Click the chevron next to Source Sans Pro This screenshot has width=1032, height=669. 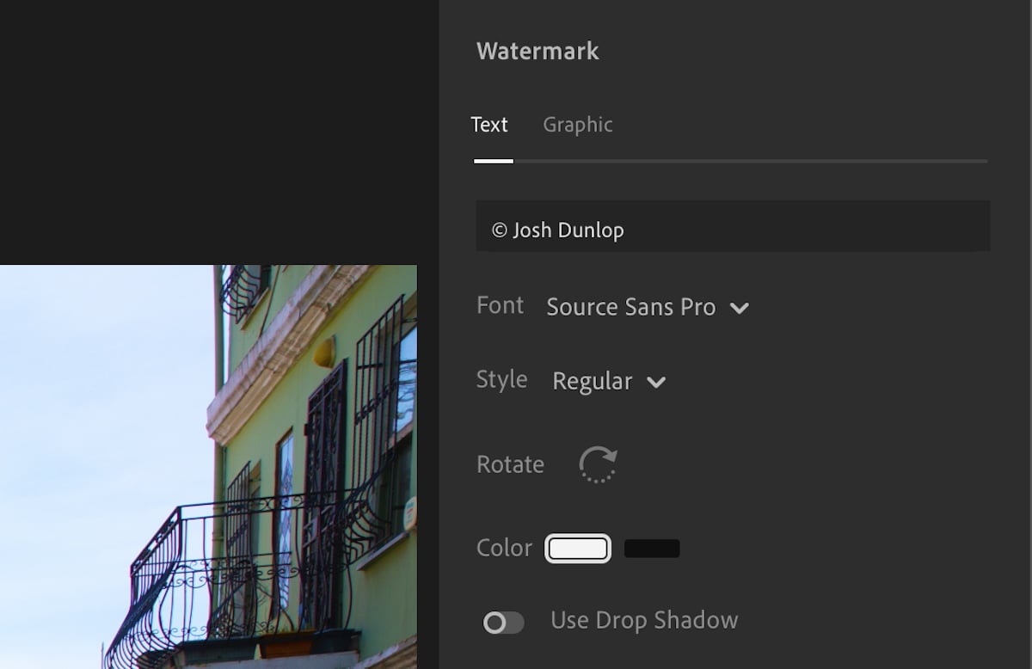pos(740,307)
